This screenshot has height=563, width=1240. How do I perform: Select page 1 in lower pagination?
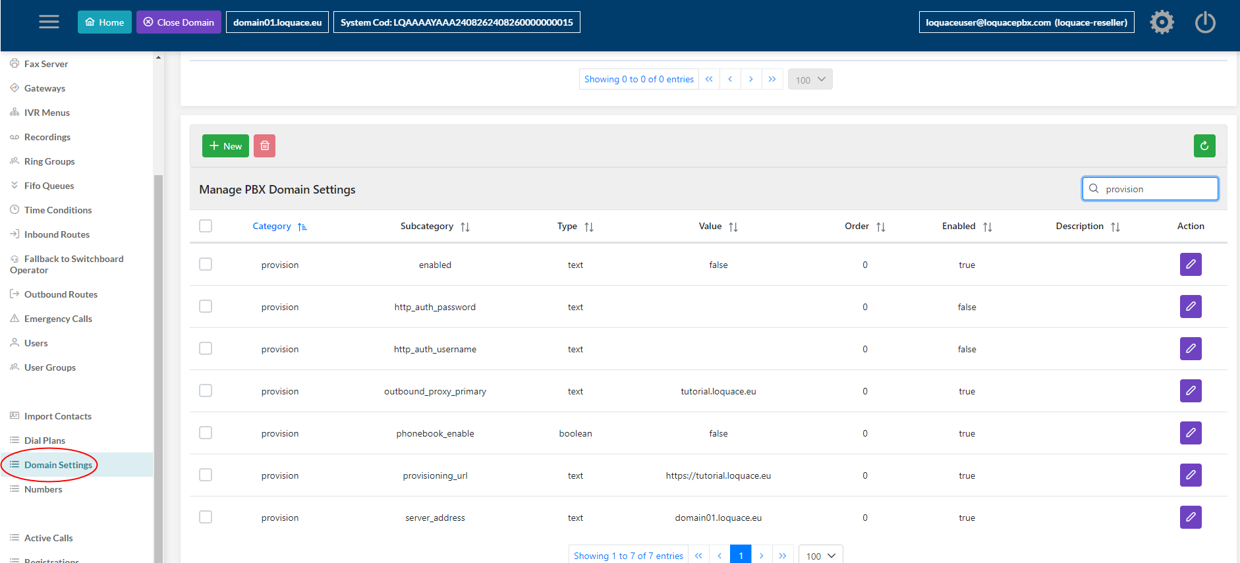click(x=741, y=555)
